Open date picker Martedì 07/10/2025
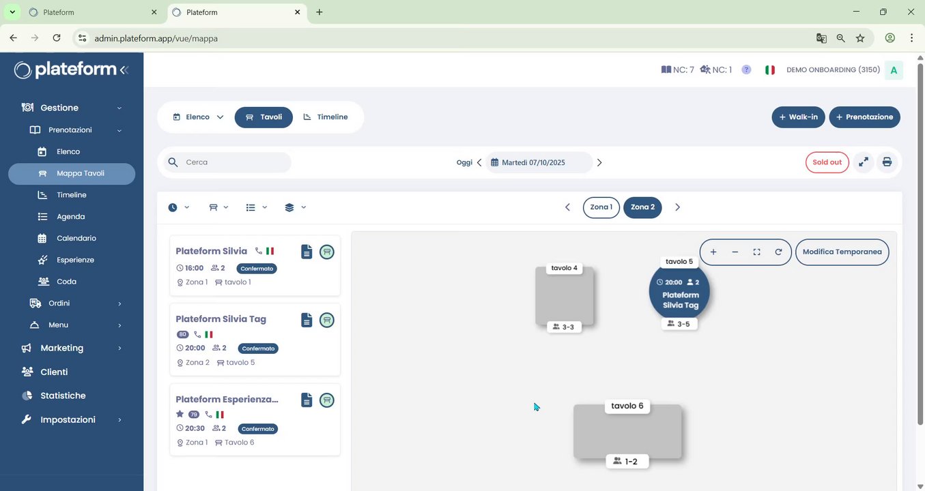Screen dimensions: 925x491 point(539,162)
